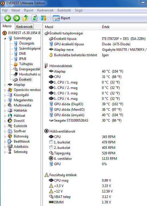This screenshot has height=206, width=147.
Task: Click the flame icon next to Túlhajtás
Action: click(x=16, y=64)
